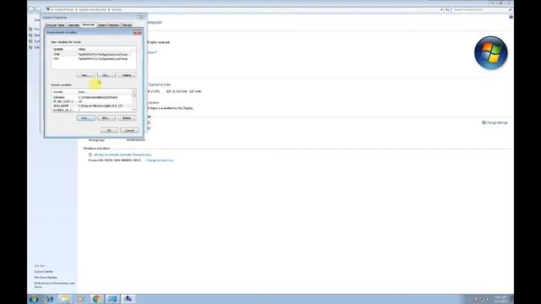Click the Search Control Panel input field
Screen dimensions: 541x304
click(479, 9)
